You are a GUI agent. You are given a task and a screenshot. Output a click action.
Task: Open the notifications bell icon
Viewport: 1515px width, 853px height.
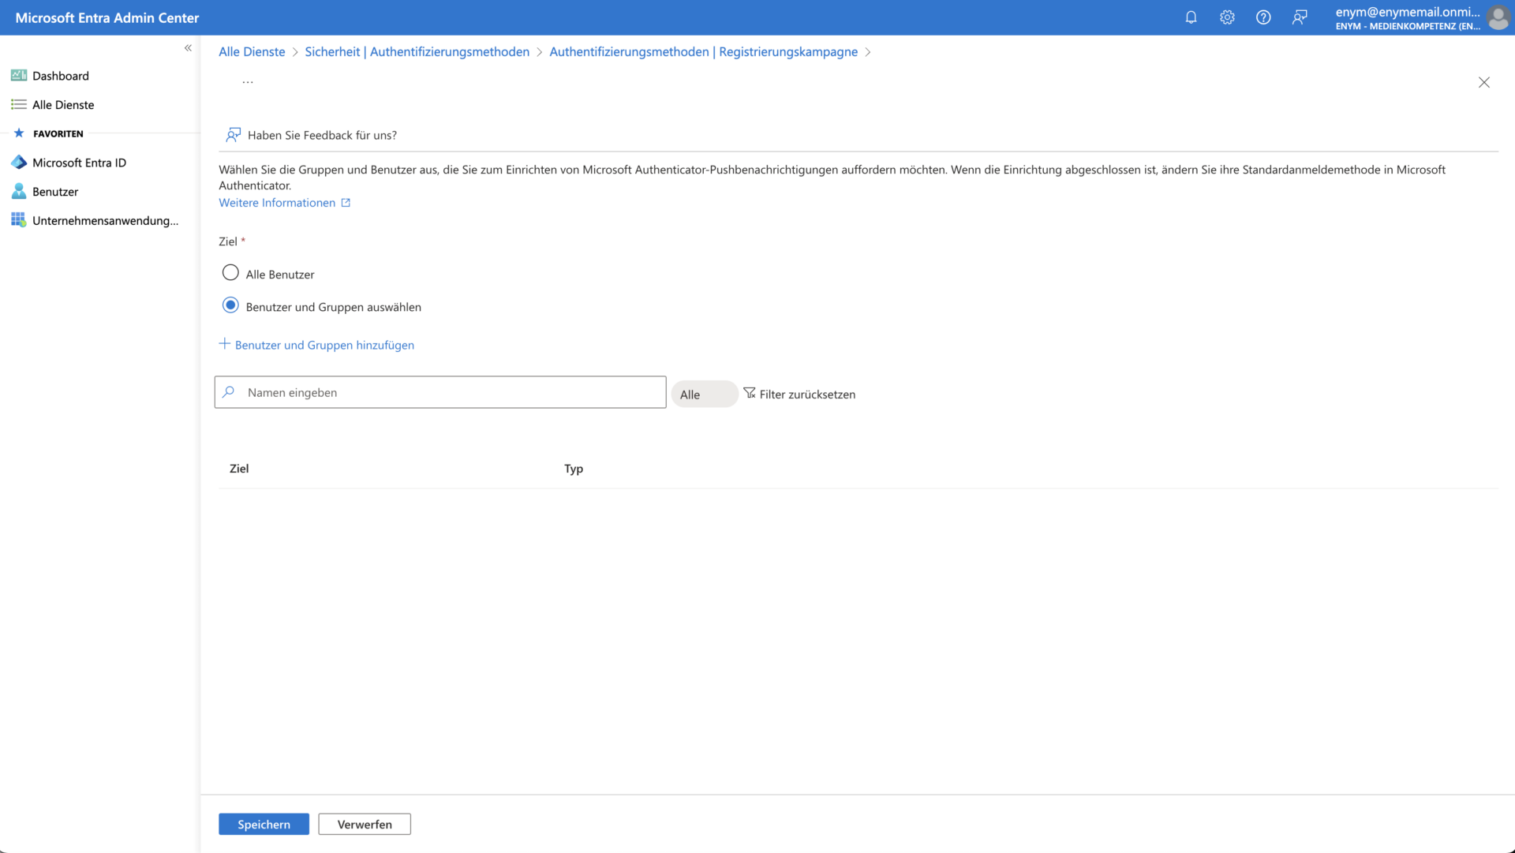[1191, 17]
